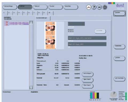Click the round icon left of help
This screenshot has height=102, width=128.
(88, 7)
